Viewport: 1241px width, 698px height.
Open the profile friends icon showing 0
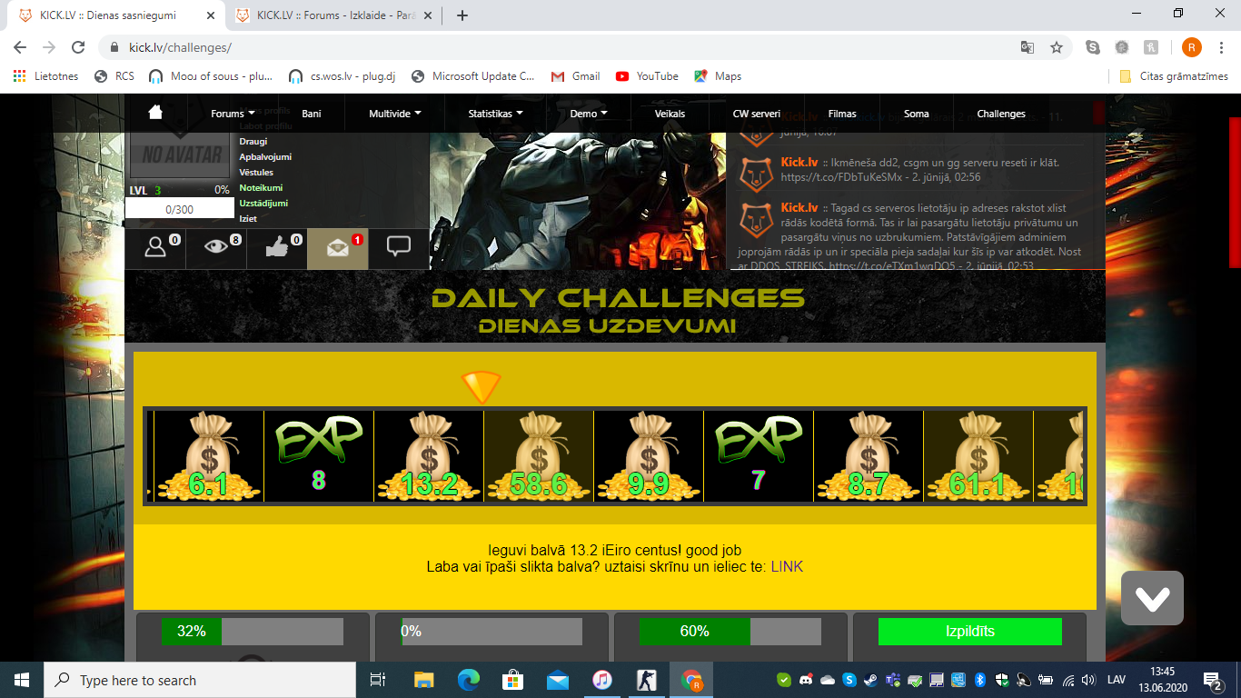point(155,249)
